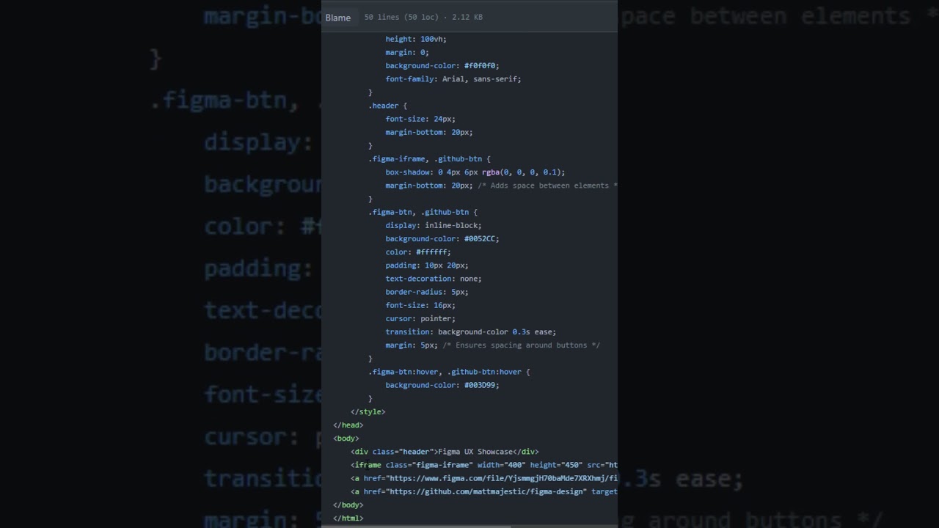939x528 pixels.
Task: Click the '.header {' selector line
Action: coord(387,106)
